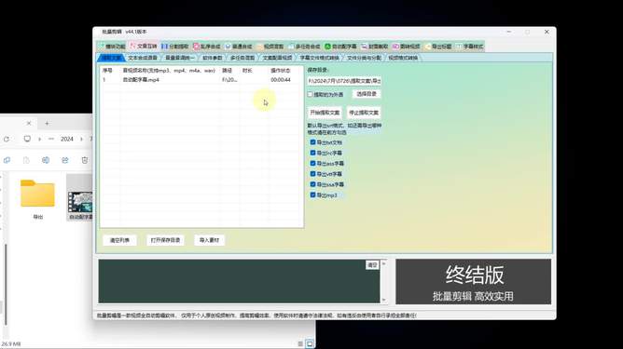Toggle the 导出txt文档 checkbox
This screenshot has width=623, height=349.
[x=312, y=142]
